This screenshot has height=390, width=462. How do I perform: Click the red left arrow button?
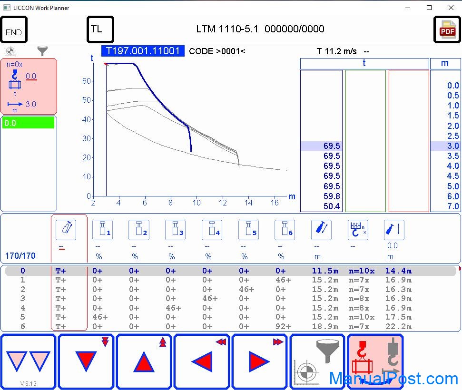[202, 361]
